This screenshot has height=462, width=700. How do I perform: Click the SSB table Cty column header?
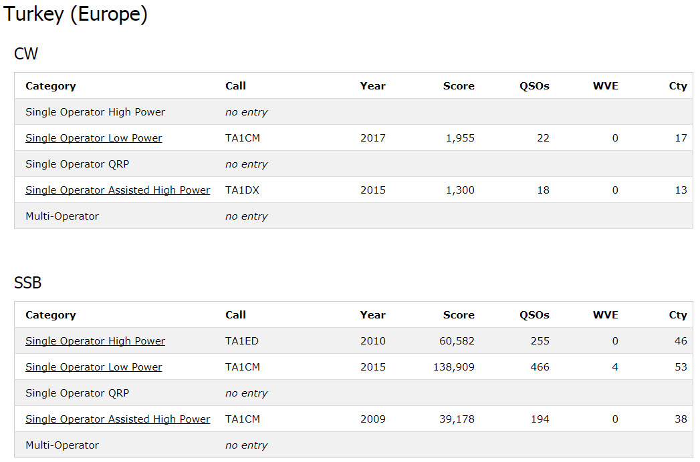pos(678,315)
